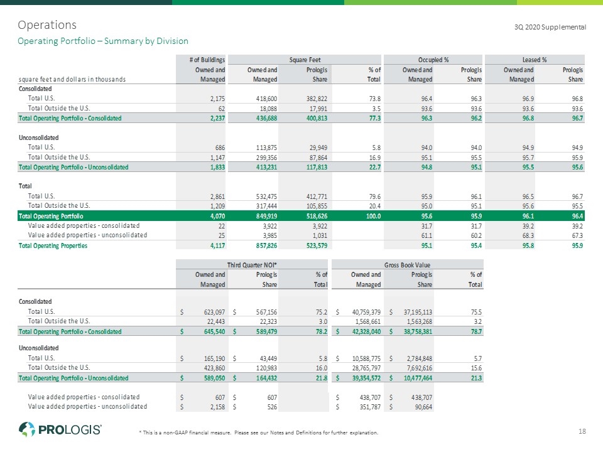Click NOI value 423,860
This screenshot has height=452, width=603.
pos(214,369)
